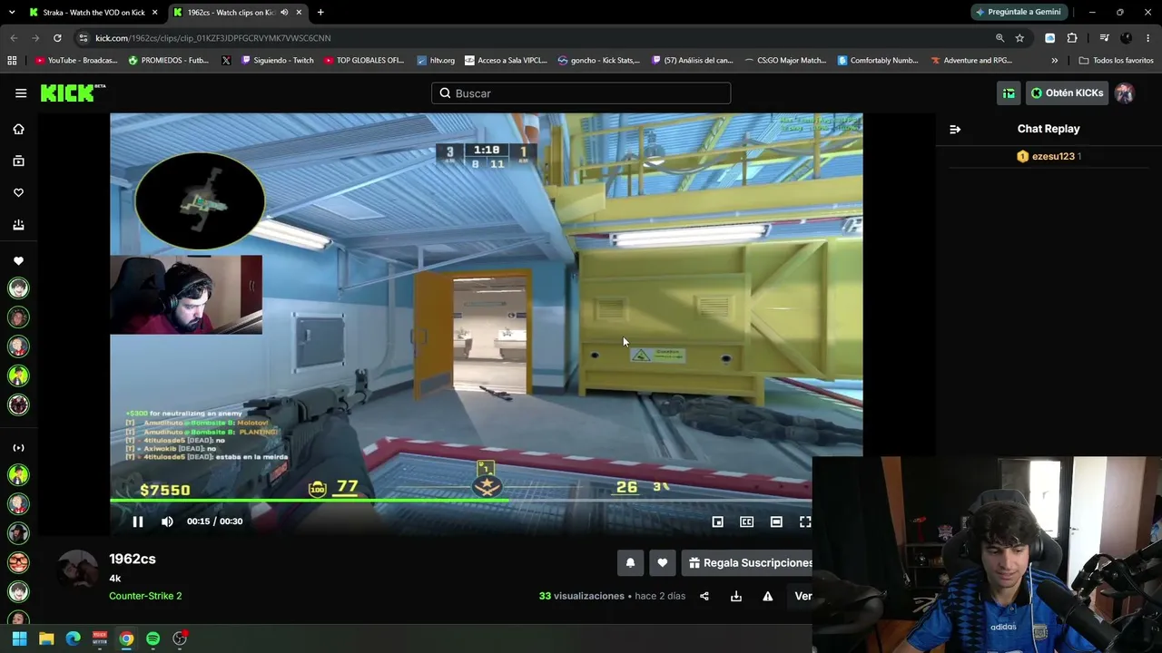
Task: Open the Home icon in Kick sidebar
Action: tap(18, 129)
